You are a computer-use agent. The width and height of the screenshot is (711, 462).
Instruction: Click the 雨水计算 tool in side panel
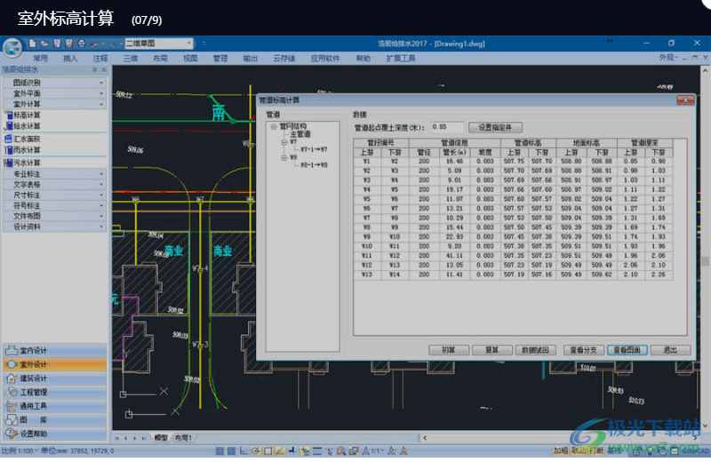click(x=23, y=149)
